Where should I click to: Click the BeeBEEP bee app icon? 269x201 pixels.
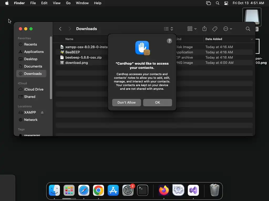[62, 52]
